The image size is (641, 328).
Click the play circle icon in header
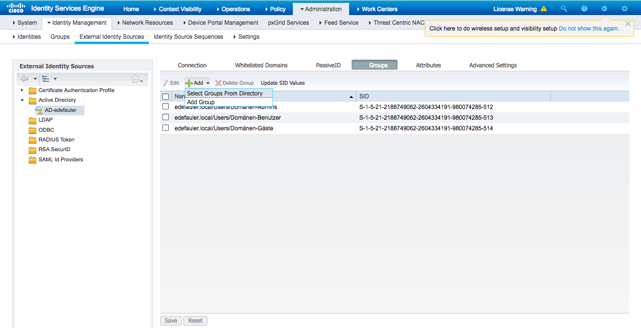click(x=604, y=9)
